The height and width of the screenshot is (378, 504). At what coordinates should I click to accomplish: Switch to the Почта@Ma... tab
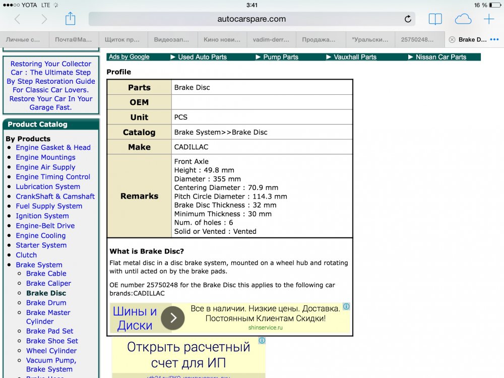[x=74, y=40]
